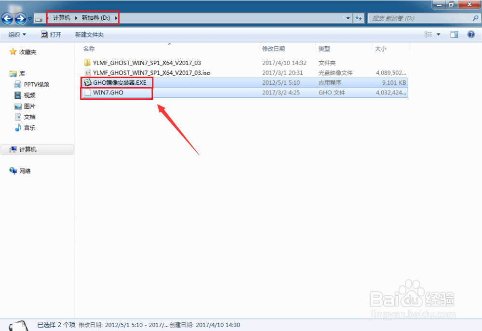The height and width of the screenshot is (331, 482).
Task: Open the 文档 library
Action: 29,117
